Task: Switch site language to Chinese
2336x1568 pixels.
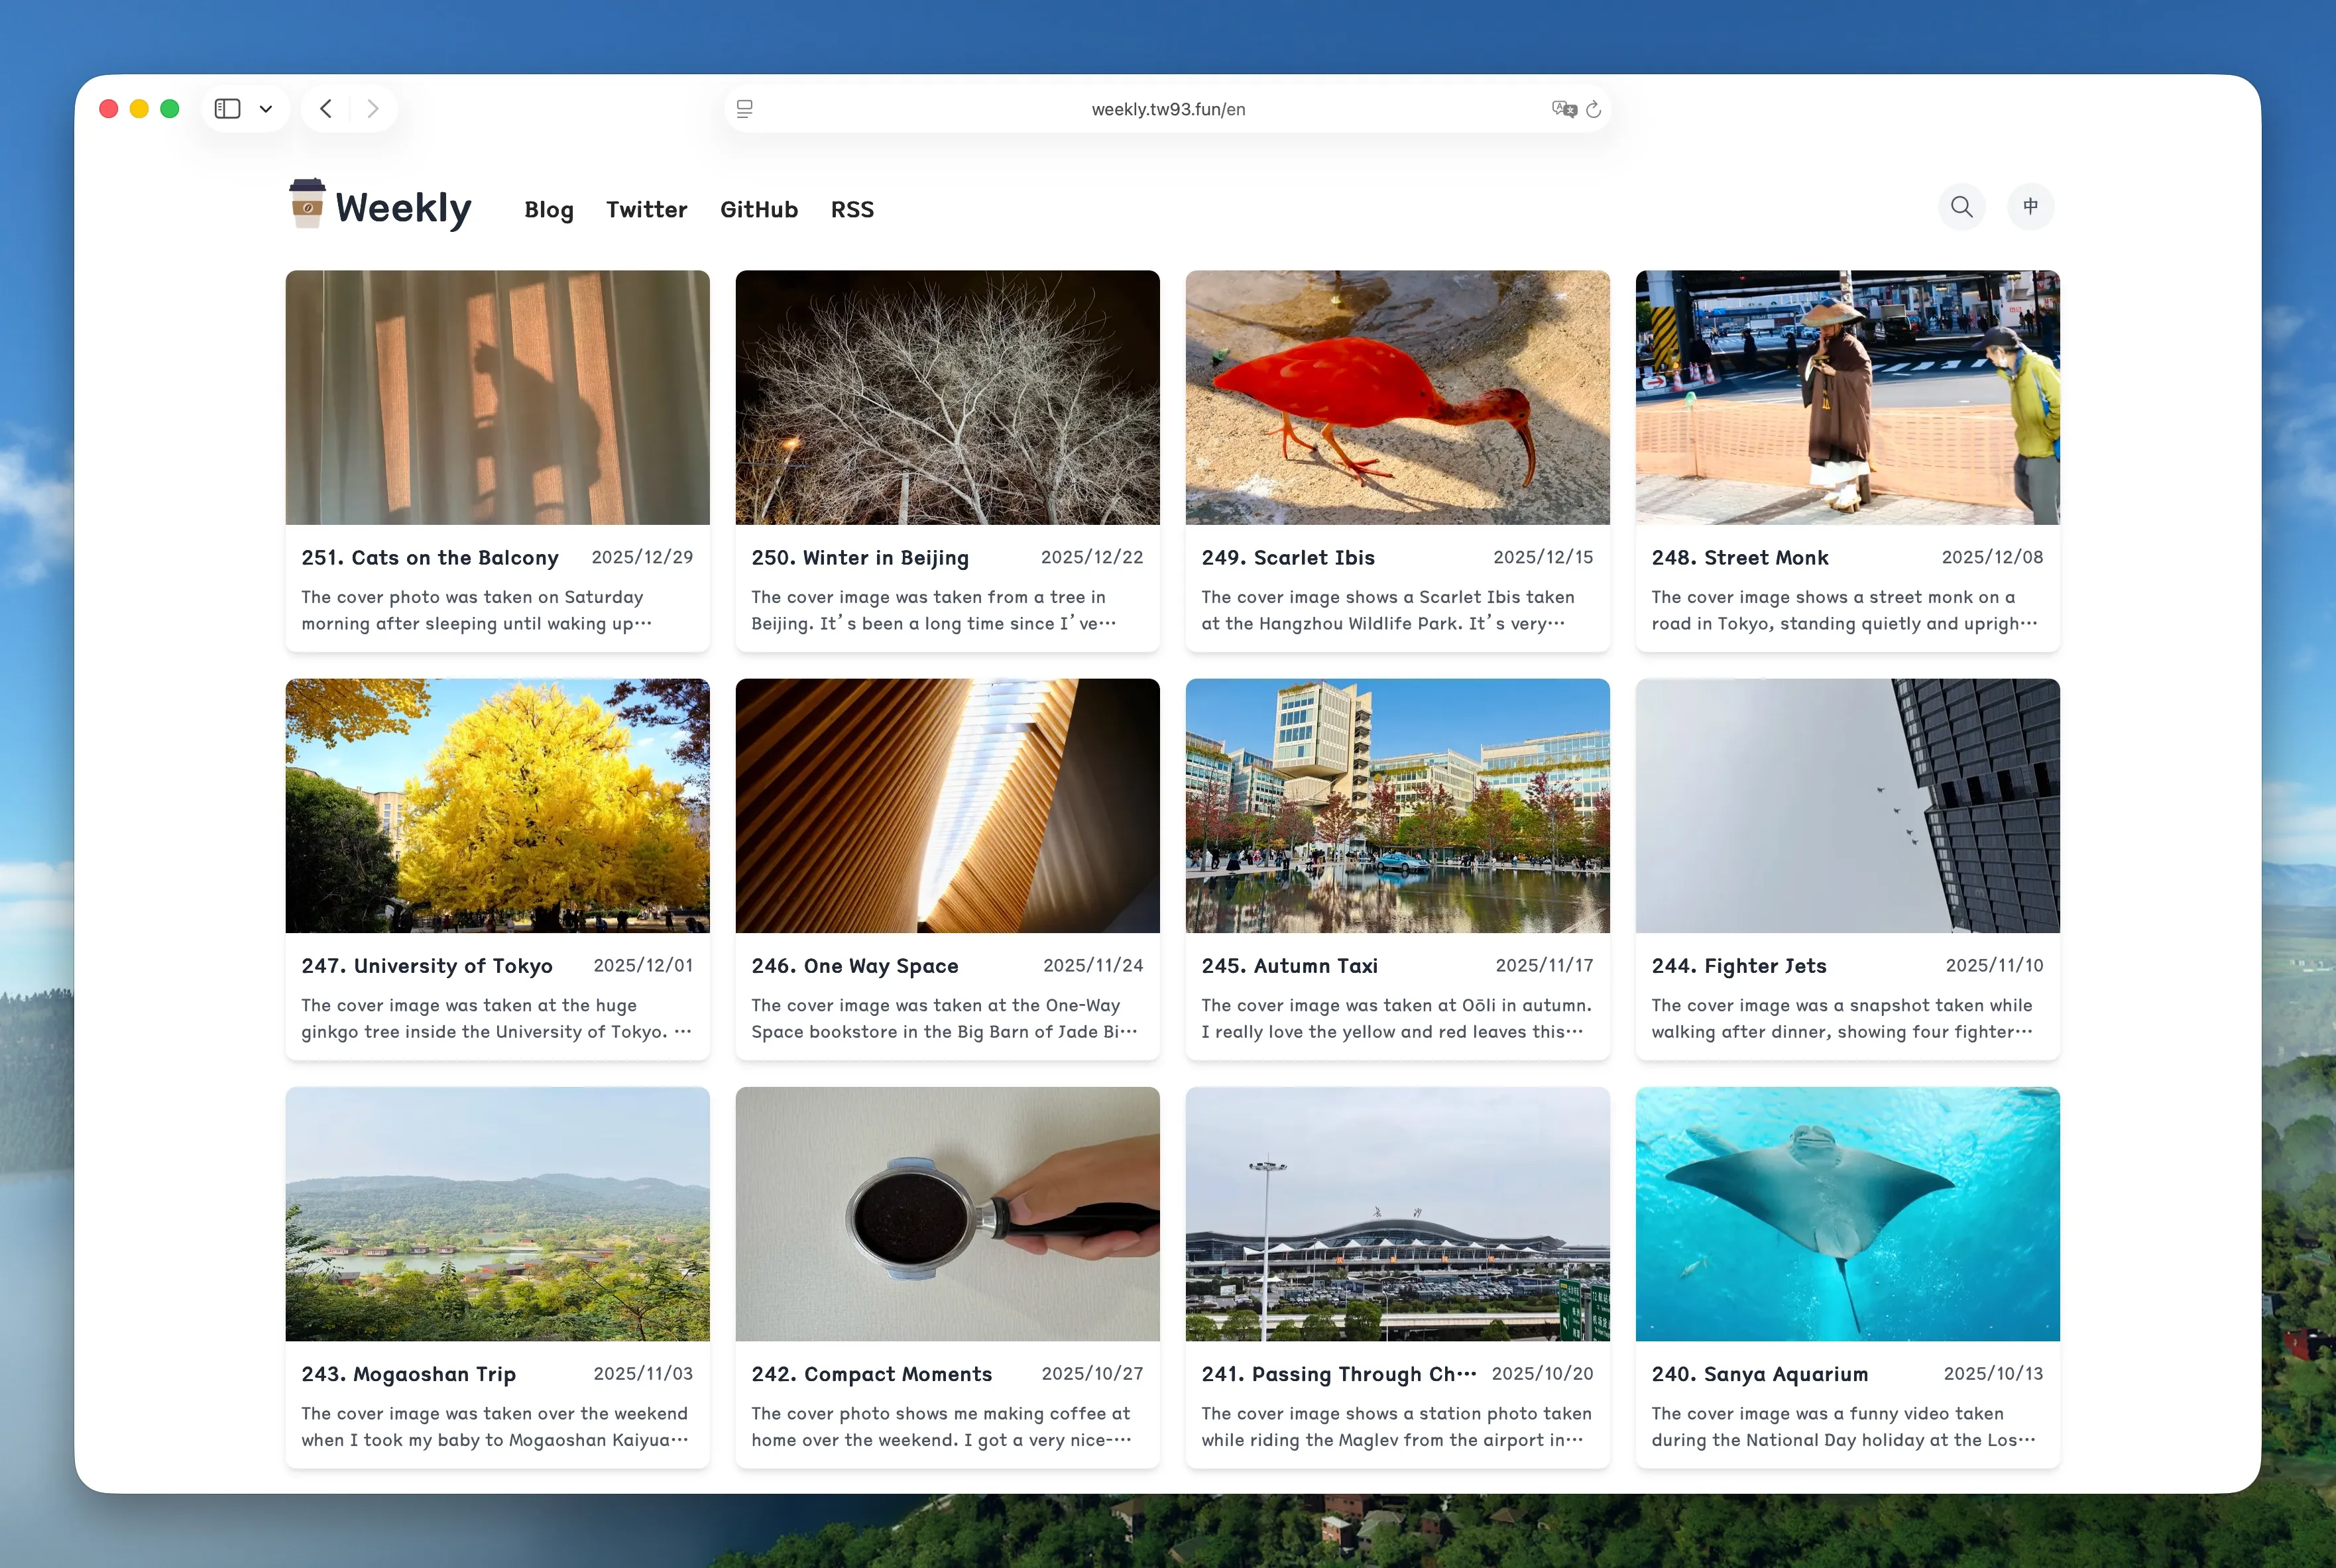Action: pos(2030,207)
